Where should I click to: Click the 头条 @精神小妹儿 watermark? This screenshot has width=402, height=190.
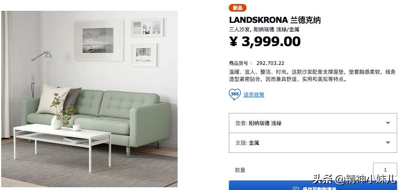point(355,179)
